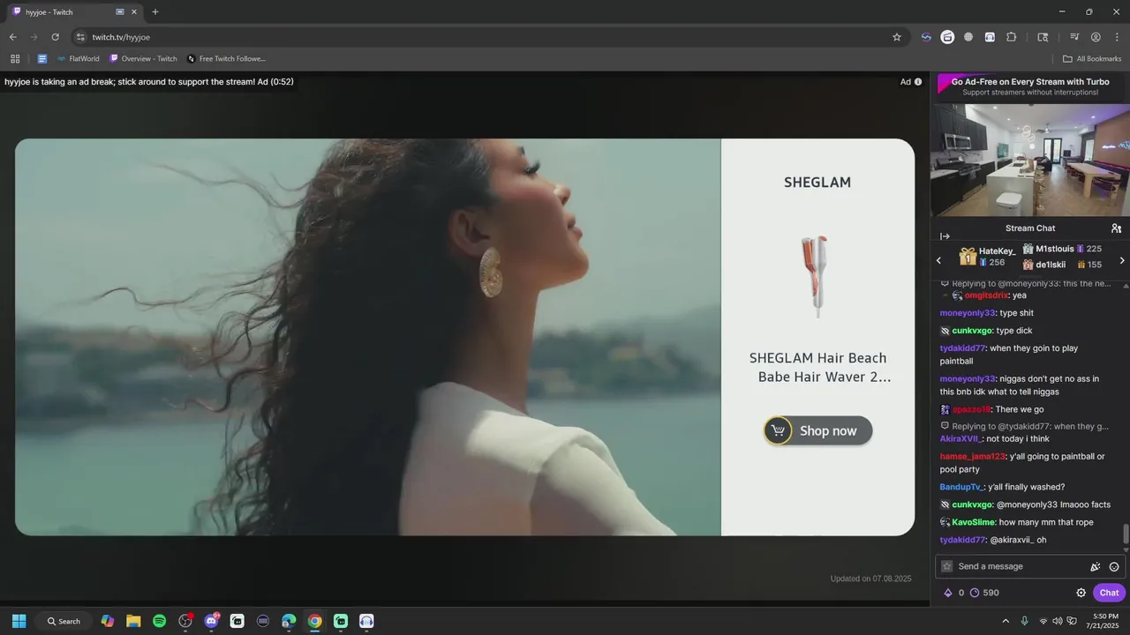The height and width of the screenshot is (635, 1130).
Task: Click the browser back arrow
Action: click(x=12, y=37)
